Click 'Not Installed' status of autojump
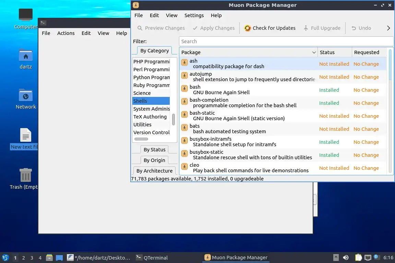The image size is (395, 263). [x=334, y=77]
